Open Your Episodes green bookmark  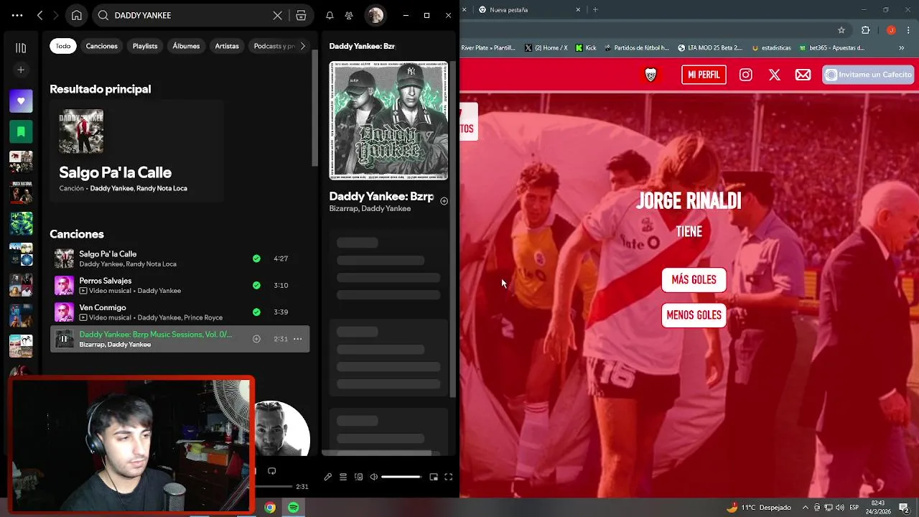pos(21,131)
